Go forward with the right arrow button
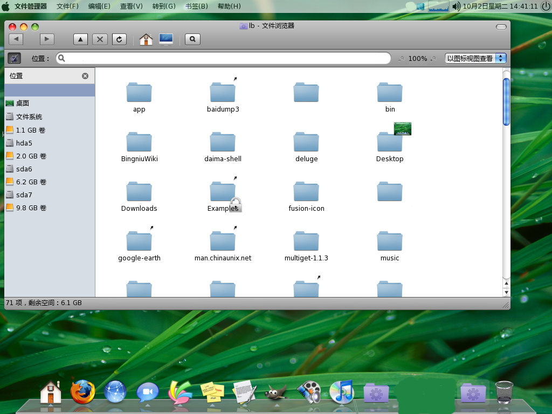The width and height of the screenshot is (552, 414). coord(47,39)
